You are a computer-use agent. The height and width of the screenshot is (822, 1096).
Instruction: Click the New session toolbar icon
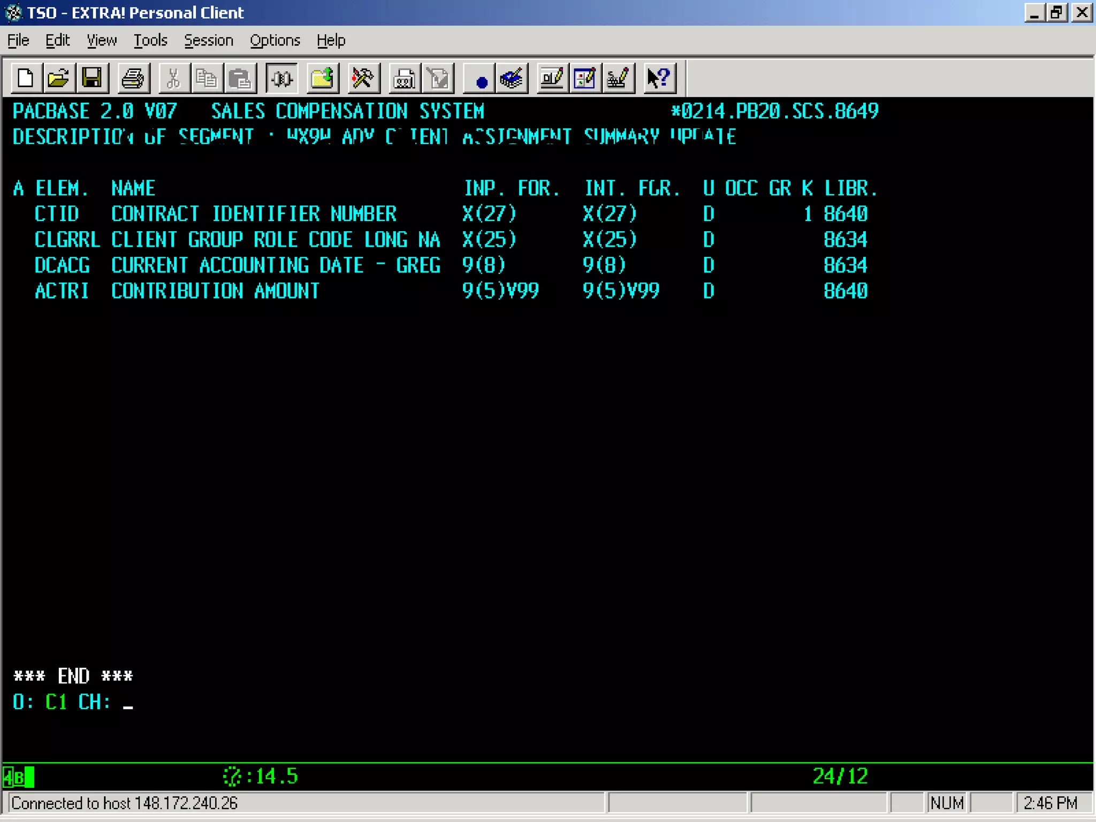tap(25, 79)
